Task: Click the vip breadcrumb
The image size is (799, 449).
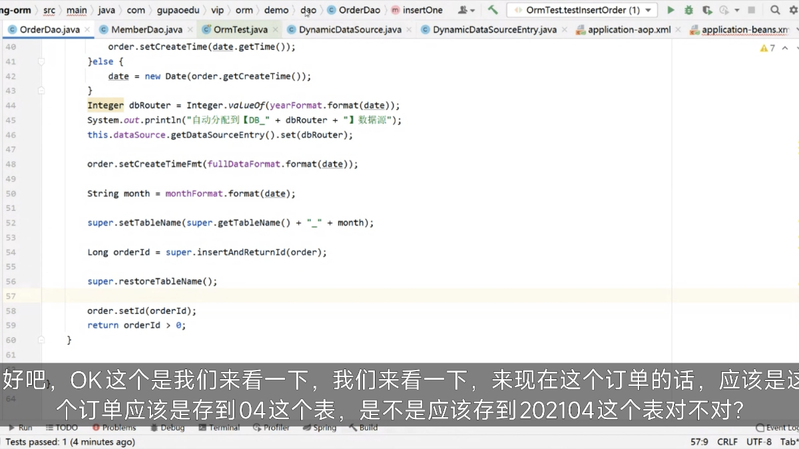Action: click(x=217, y=10)
